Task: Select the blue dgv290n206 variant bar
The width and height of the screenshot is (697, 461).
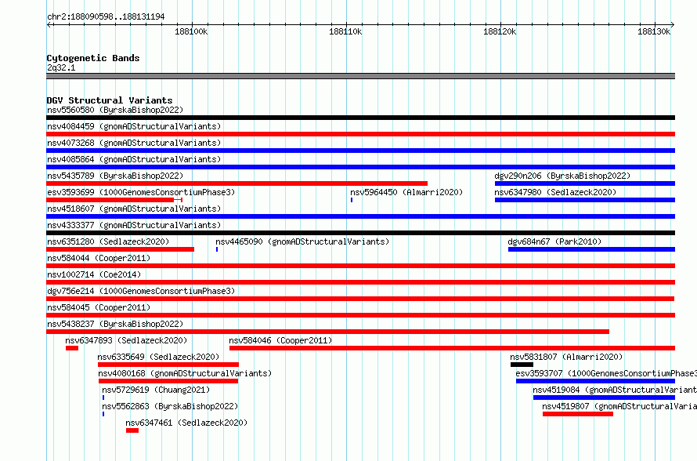Action: click(x=585, y=183)
